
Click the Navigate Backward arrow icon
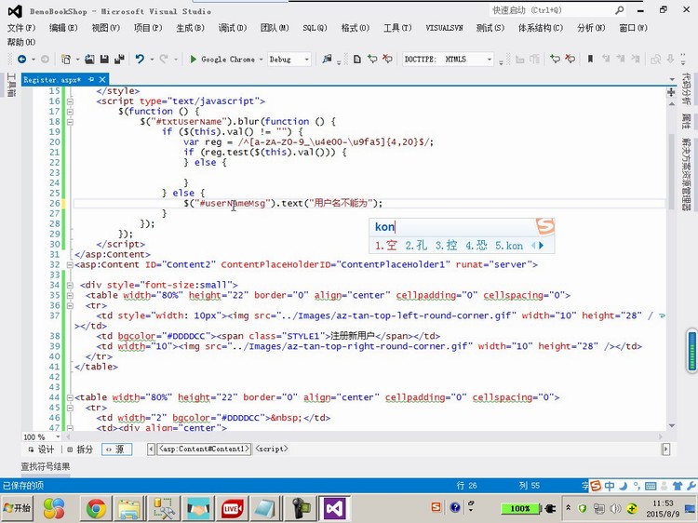(x=21, y=59)
